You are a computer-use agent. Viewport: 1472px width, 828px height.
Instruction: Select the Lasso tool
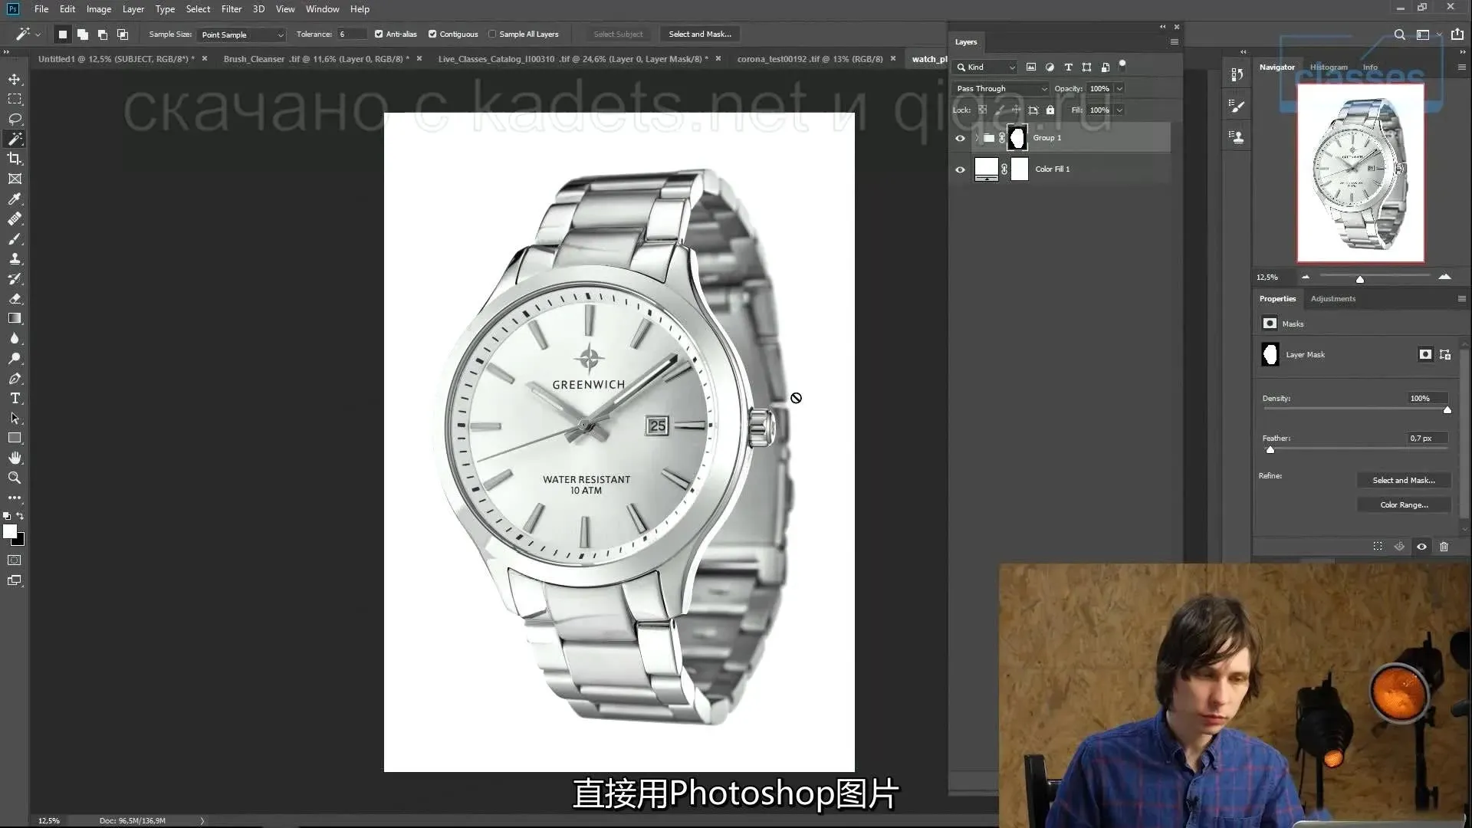(x=15, y=119)
